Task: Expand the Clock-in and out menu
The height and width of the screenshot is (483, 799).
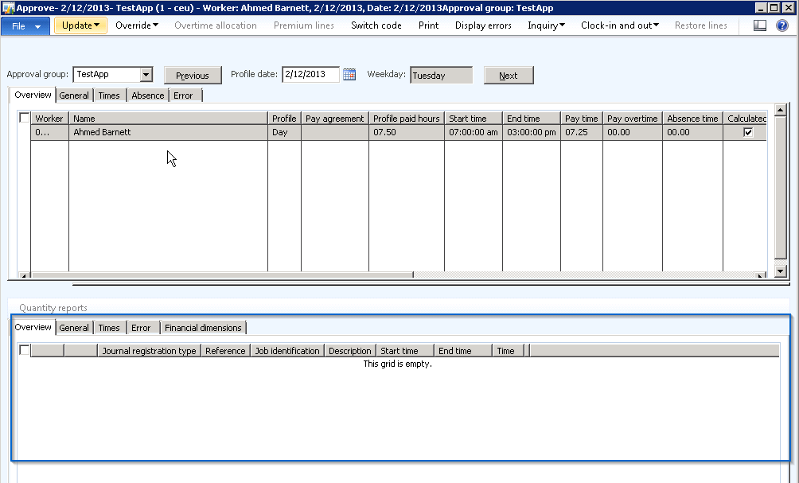Action: pos(619,25)
